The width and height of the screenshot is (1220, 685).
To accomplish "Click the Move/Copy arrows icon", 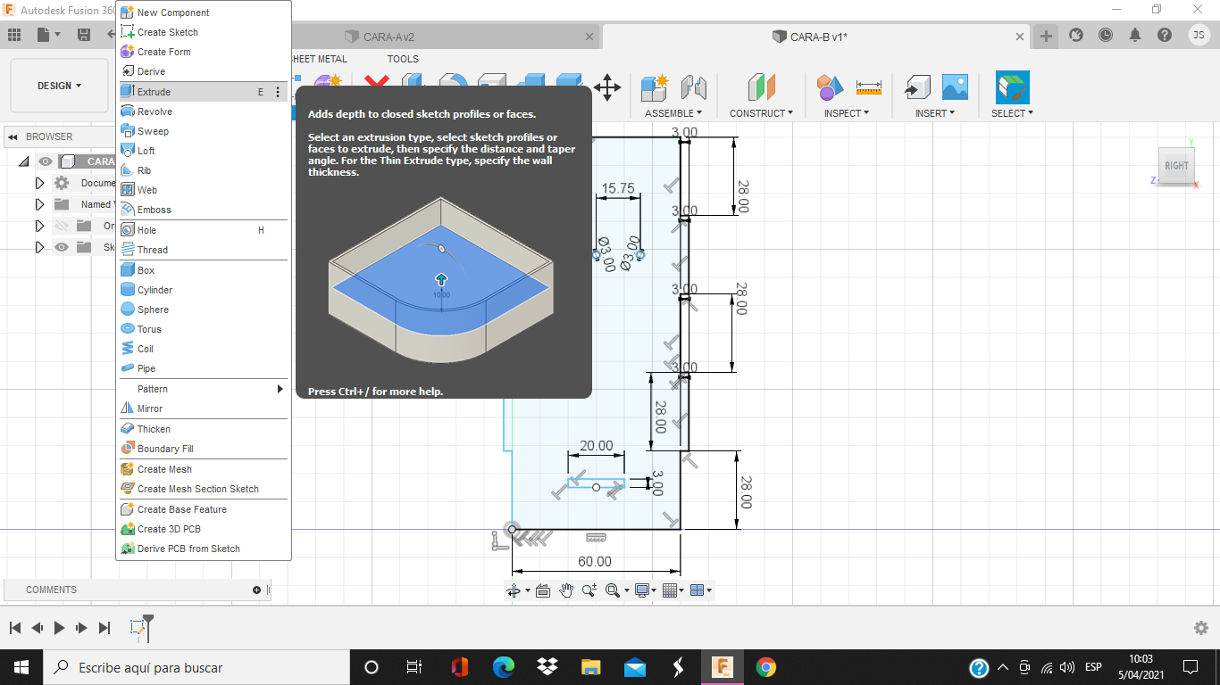I will [x=607, y=87].
